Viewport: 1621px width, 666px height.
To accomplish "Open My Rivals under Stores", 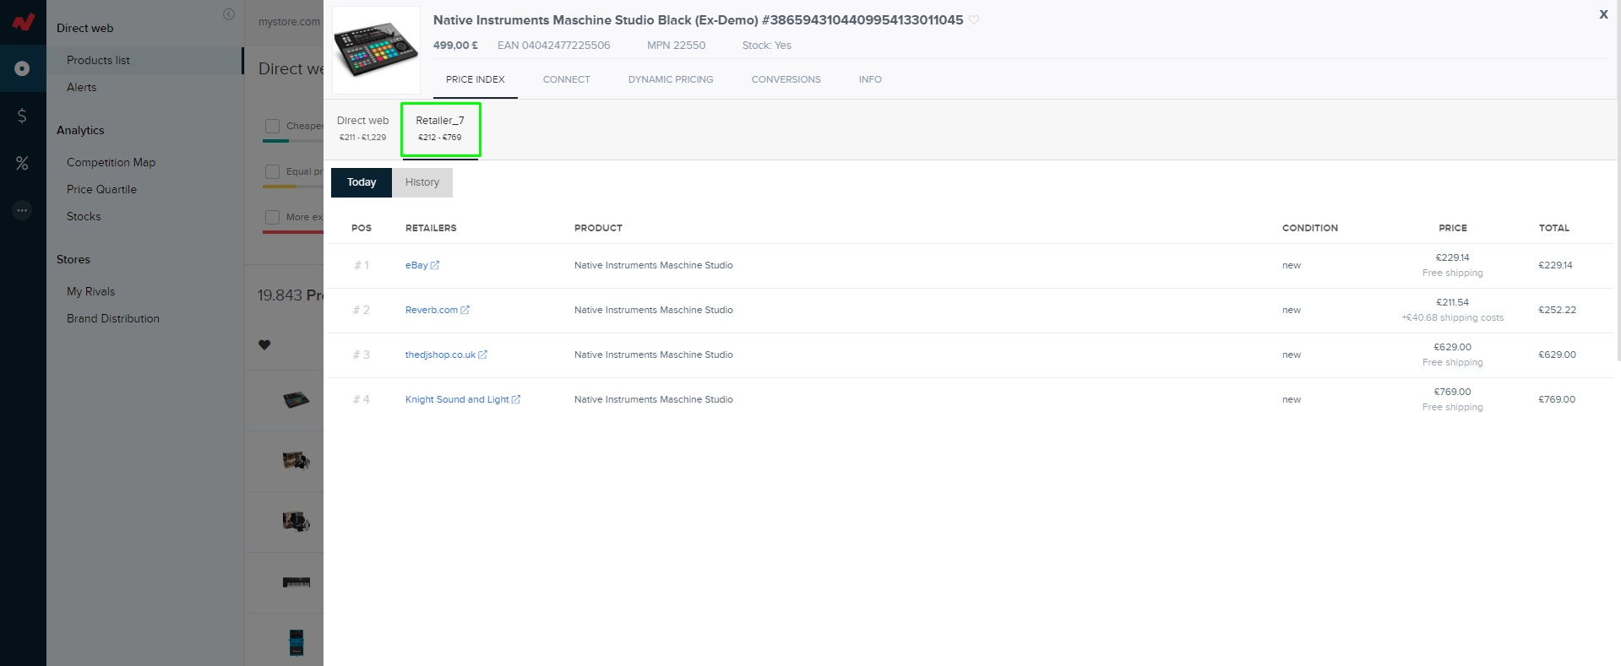I will [x=90, y=291].
